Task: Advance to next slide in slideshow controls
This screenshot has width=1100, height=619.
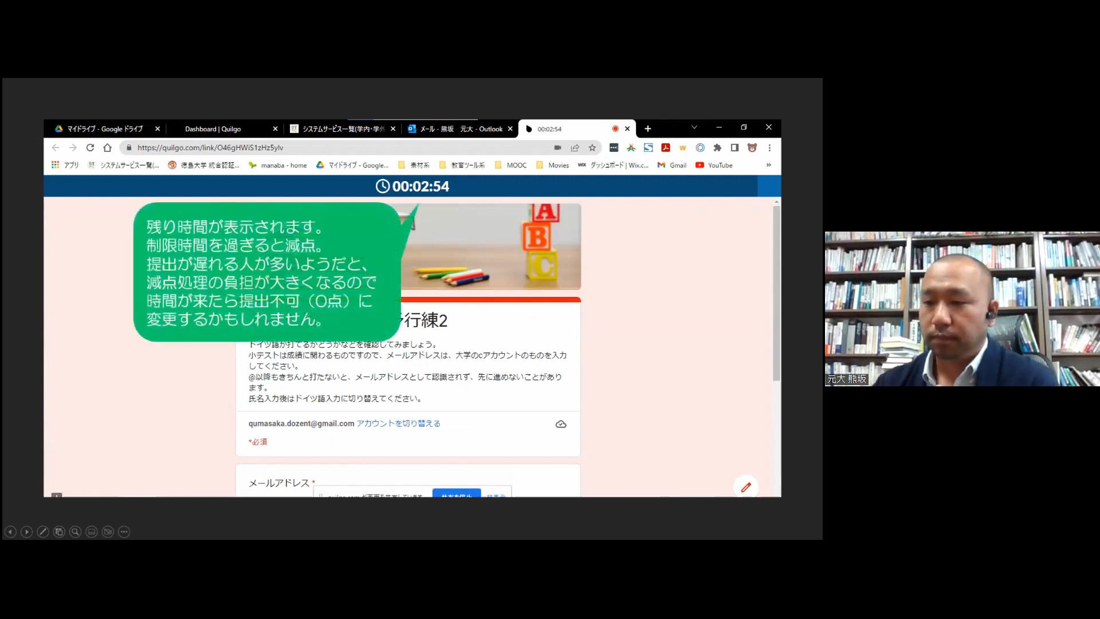Action: click(26, 532)
